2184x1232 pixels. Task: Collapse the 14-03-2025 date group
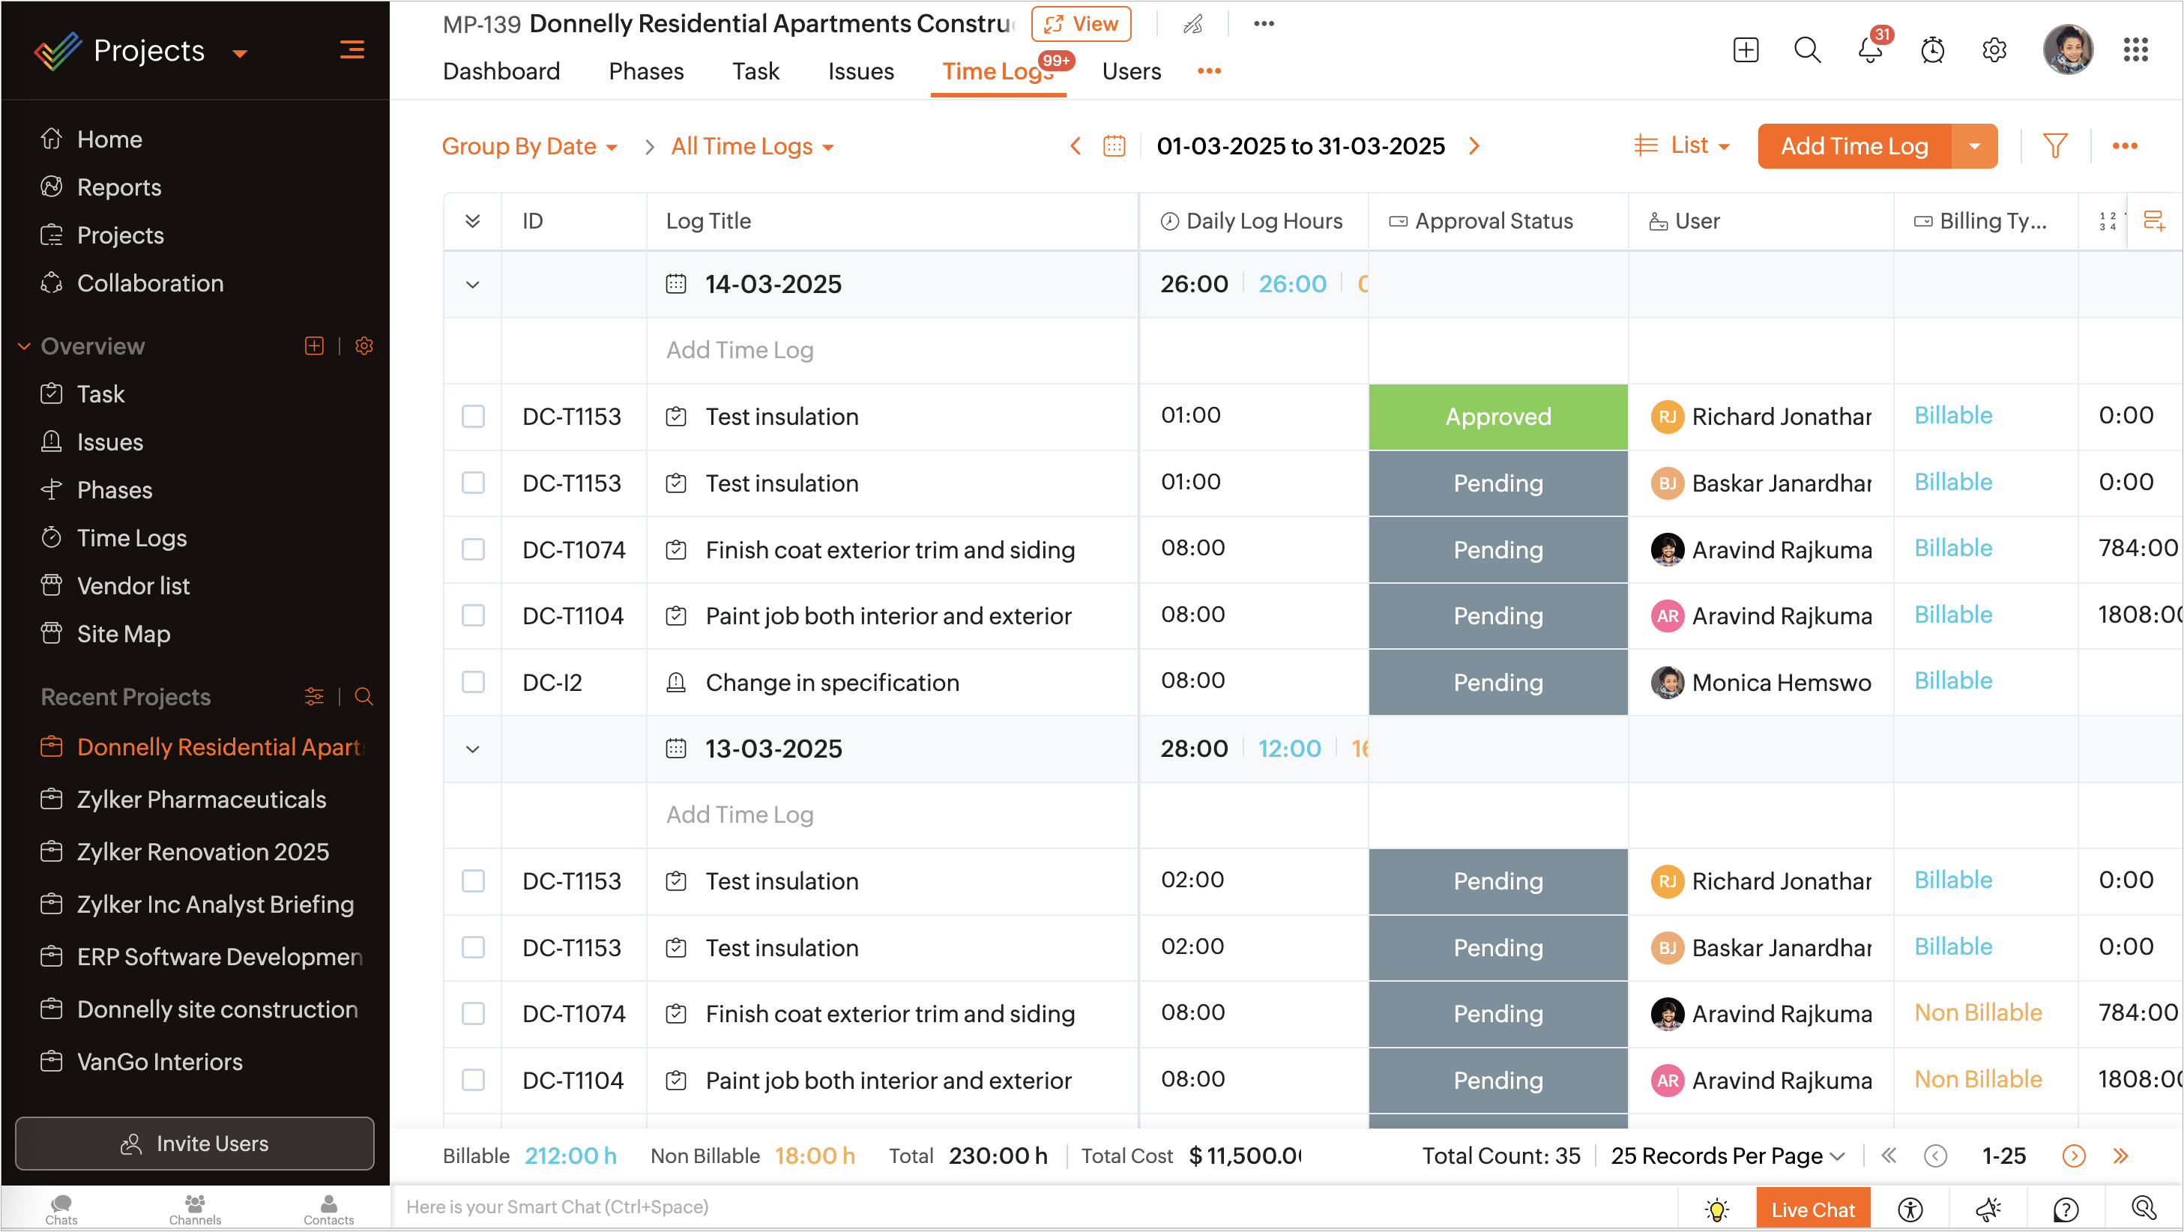point(473,285)
